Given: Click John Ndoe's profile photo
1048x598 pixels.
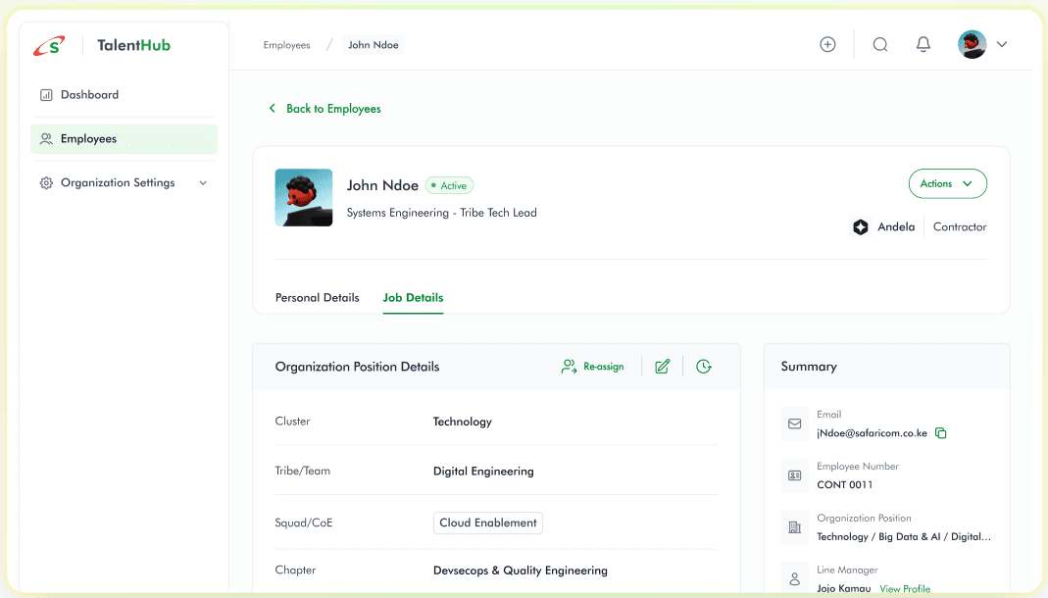Looking at the screenshot, I should 303,198.
